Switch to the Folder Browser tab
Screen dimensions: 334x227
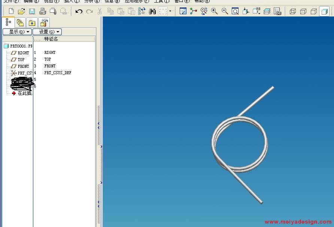coord(20,23)
